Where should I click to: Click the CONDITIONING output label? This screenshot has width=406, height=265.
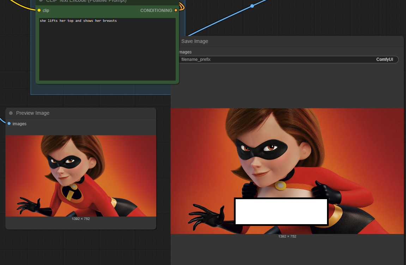pos(156,10)
